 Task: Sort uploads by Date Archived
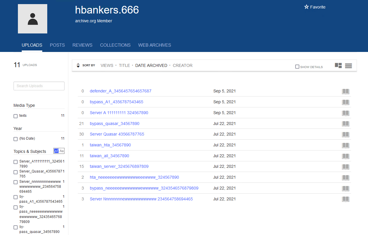(x=151, y=65)
